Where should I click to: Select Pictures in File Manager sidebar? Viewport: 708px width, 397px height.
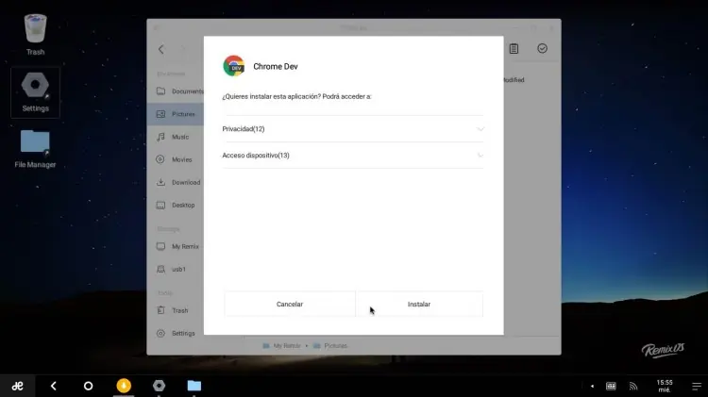click(176, 114)
